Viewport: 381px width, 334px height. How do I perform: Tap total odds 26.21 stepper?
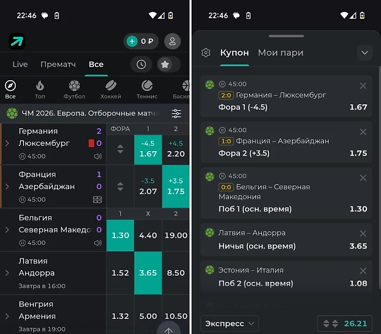pyautogui.click(x=344, y=324)
